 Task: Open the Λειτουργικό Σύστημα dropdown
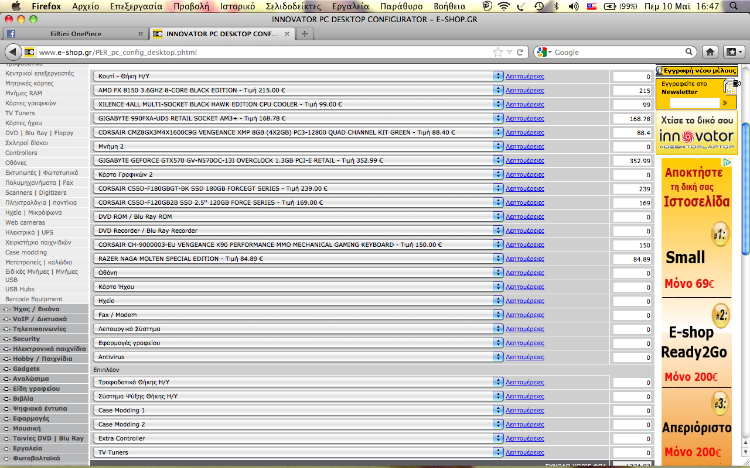coord(298,329)
